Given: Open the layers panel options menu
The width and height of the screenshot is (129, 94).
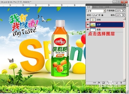Looking at the screenshot, I should click(124, 7).
